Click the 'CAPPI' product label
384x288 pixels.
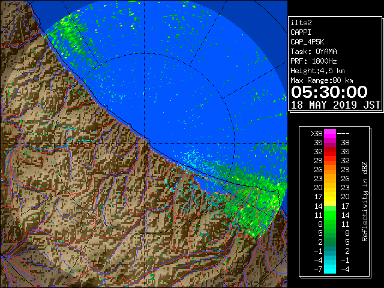coord(301,32)
